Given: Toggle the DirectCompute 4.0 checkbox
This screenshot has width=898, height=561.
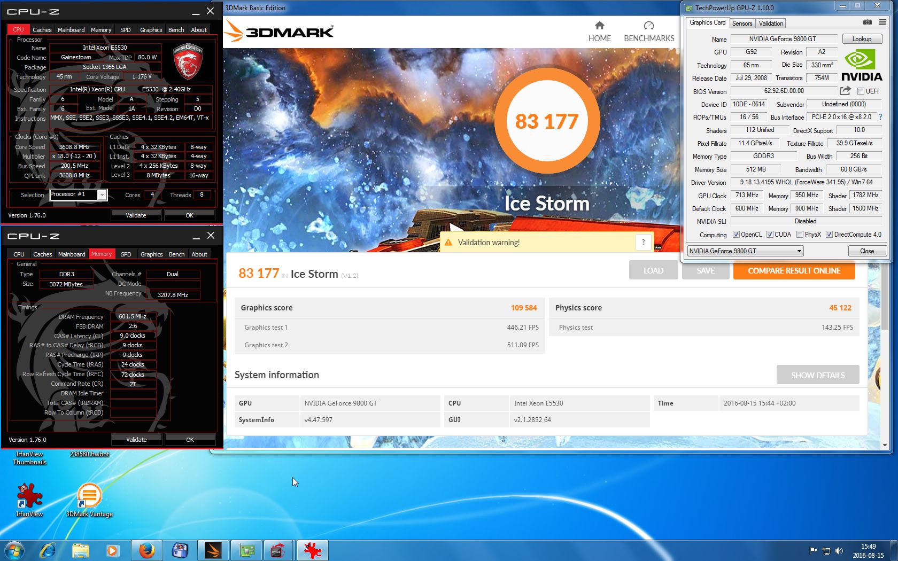Looking at the screenshot, I should [829, 235].
